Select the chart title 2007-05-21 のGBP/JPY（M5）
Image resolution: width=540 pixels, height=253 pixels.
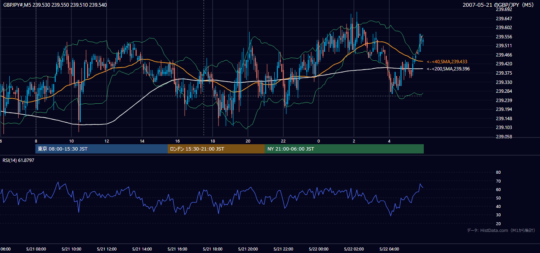click(499, 5)
